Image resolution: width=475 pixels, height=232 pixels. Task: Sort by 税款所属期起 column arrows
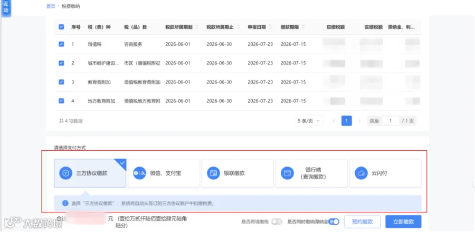coord(197,27)
